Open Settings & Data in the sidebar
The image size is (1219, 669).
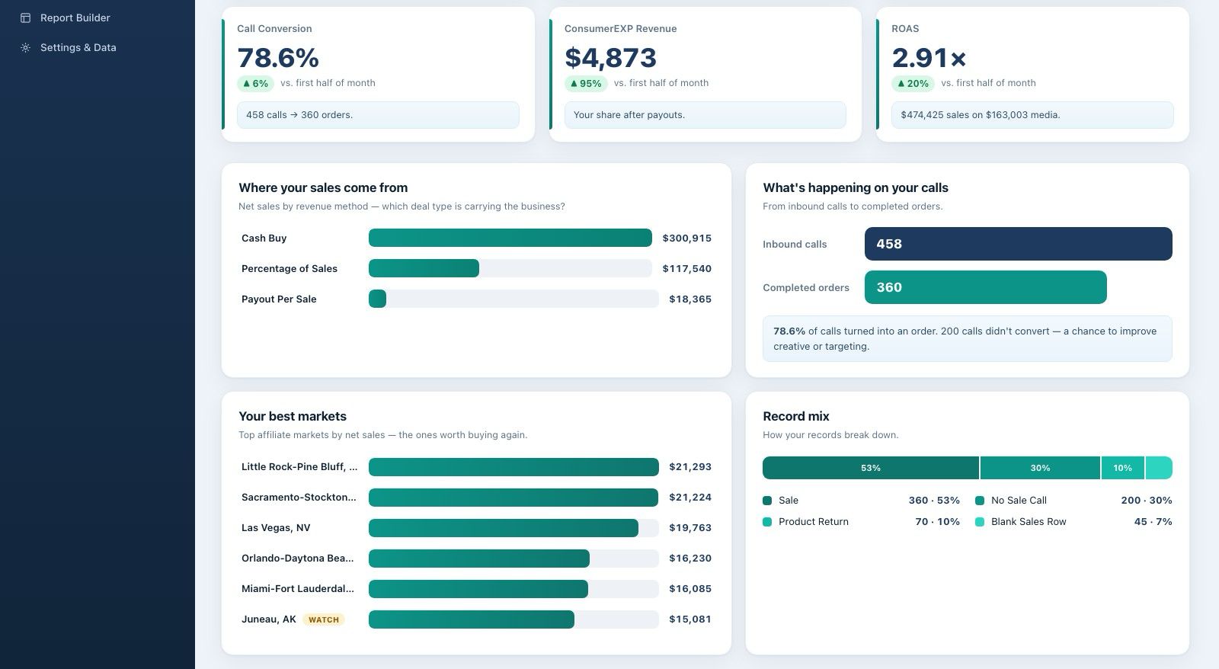78,47
